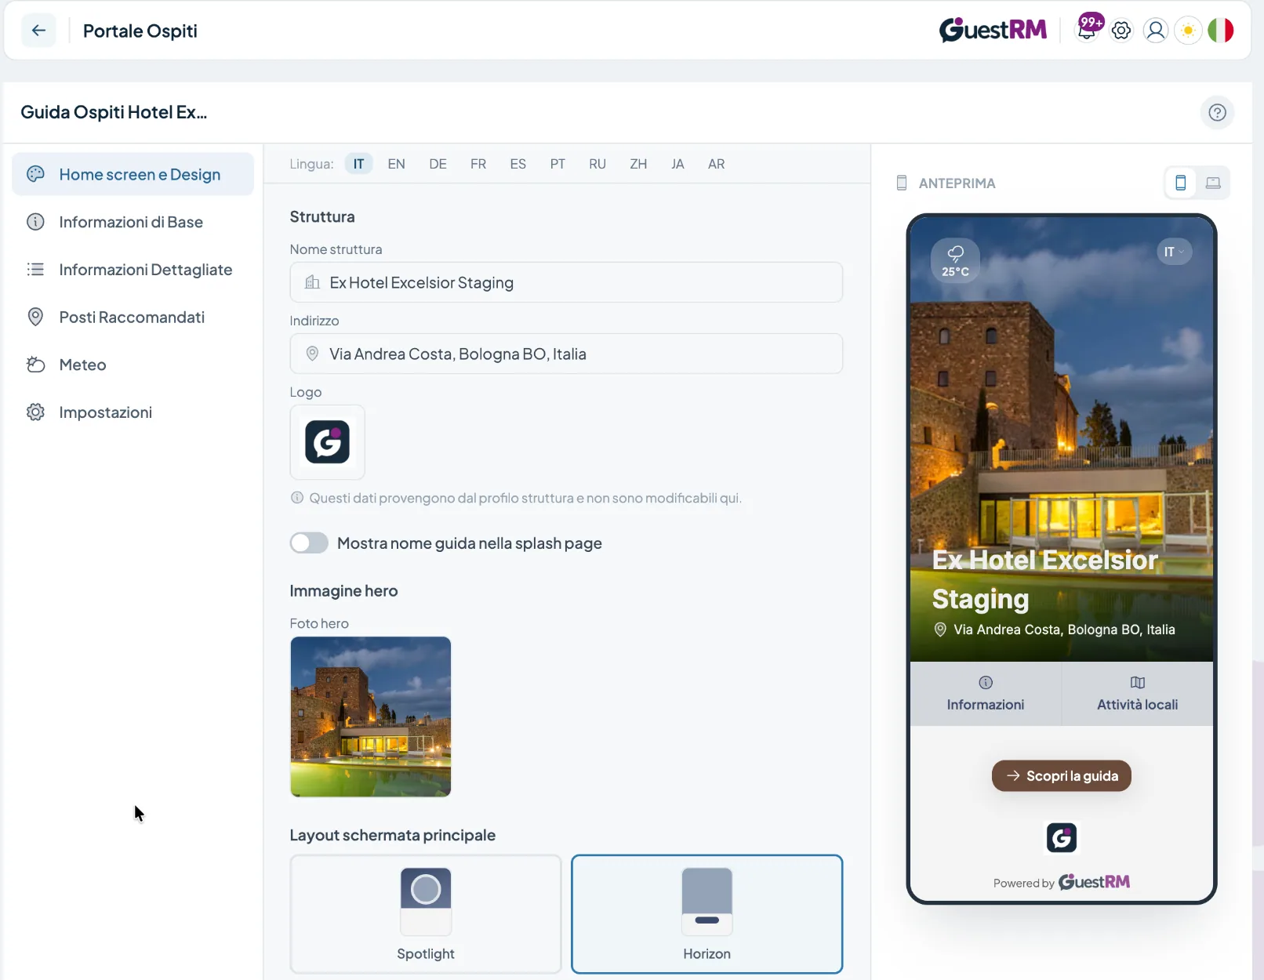Toggle light theme sun icon

1188,31
